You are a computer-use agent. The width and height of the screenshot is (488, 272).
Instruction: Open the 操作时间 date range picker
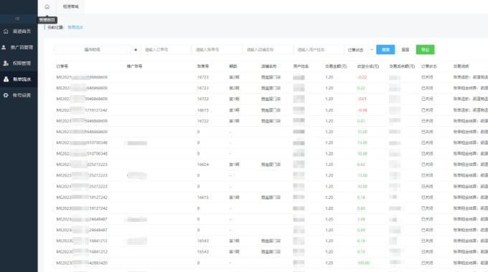click(x=92, y=49)
